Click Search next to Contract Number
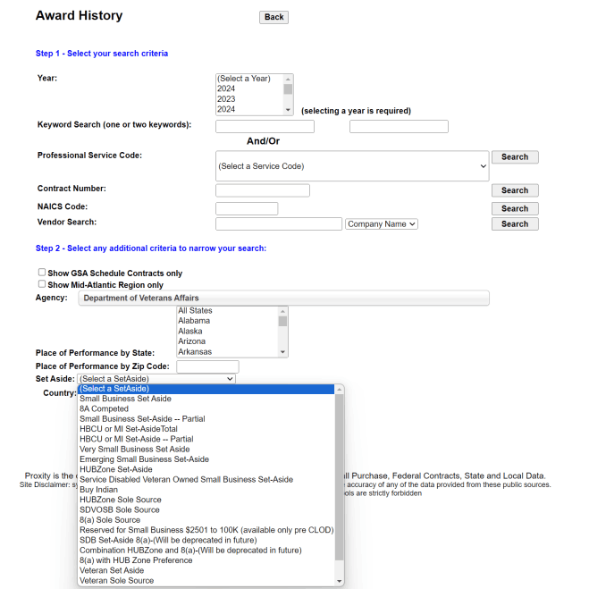Viewport: 589px width, 589px height. [515, 190]
